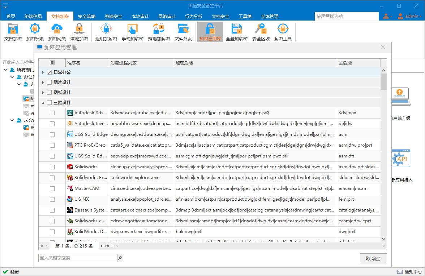Click the 取消(C) button
The height and width of the screenshot is (276, 425).
373,258
